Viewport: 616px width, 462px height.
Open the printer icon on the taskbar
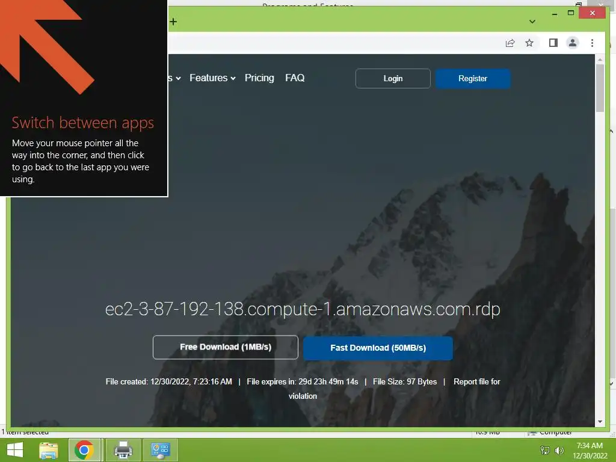coord(123,450)
